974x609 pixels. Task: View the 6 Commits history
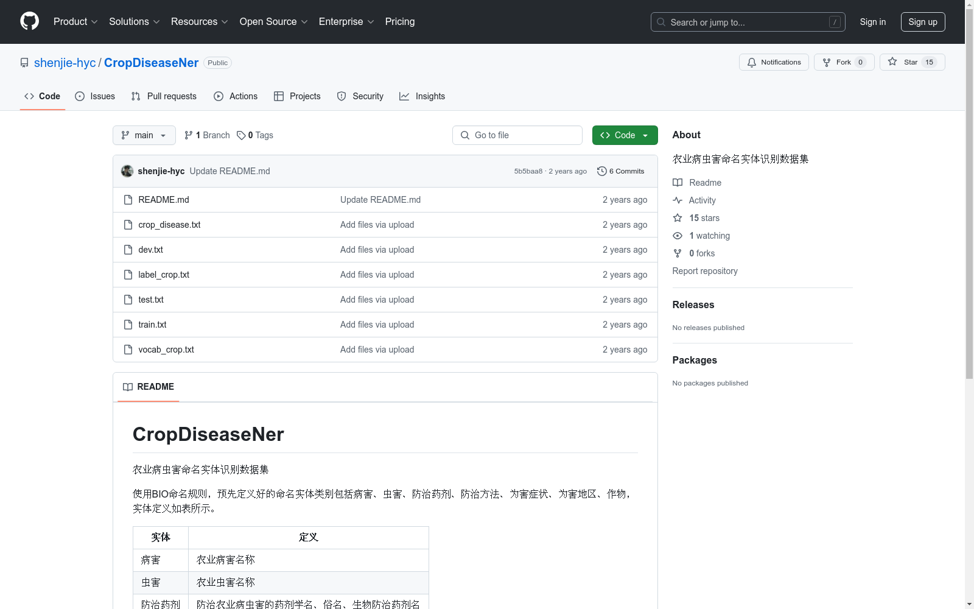[x=621, y=171]
